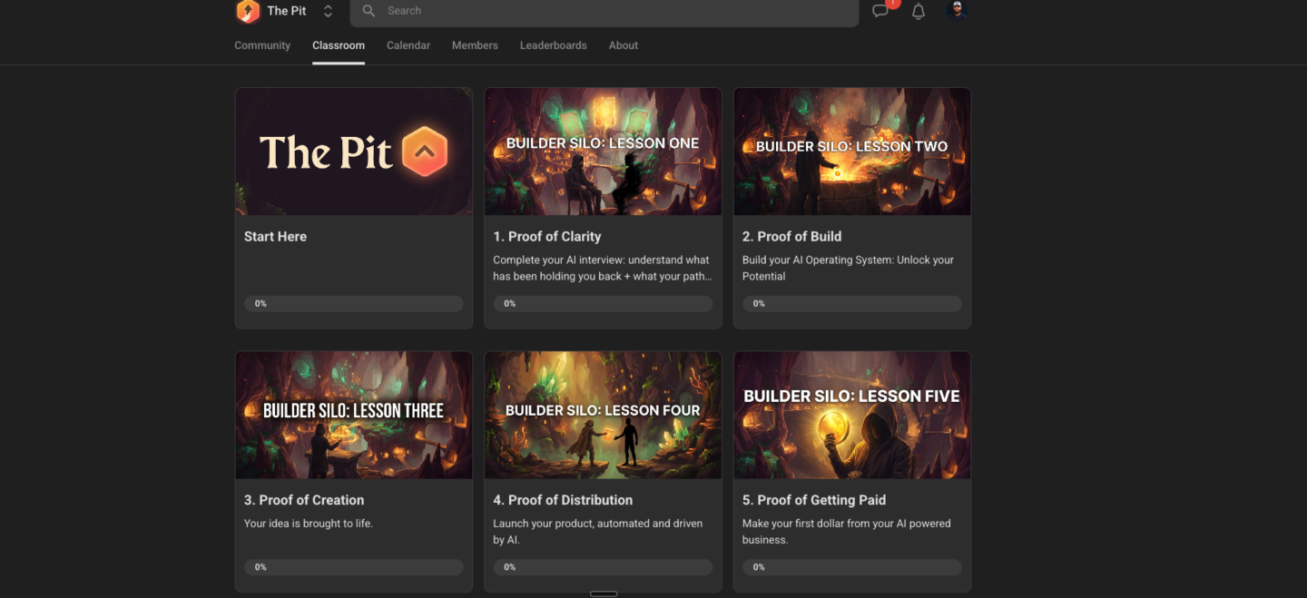
Task: Click the 2. Proof of Build title
Action: 791,237
